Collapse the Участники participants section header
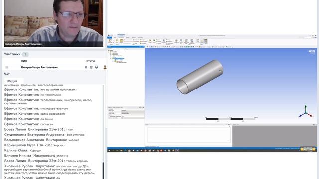Image resolution: width=319 pixels, height=179 pixels. pyautogui.click(x=12, y=54)
